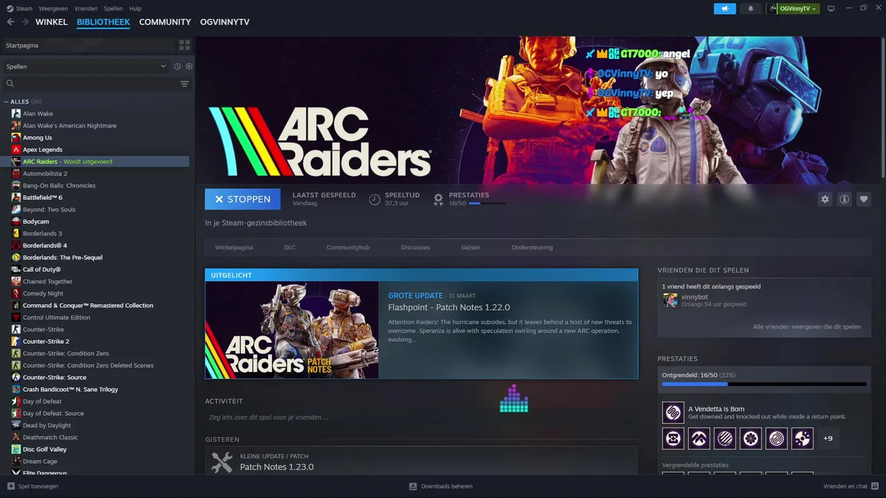Toggle library grid view icon
The height and width of the screenshot is (498, 886).
pos(184,45)
